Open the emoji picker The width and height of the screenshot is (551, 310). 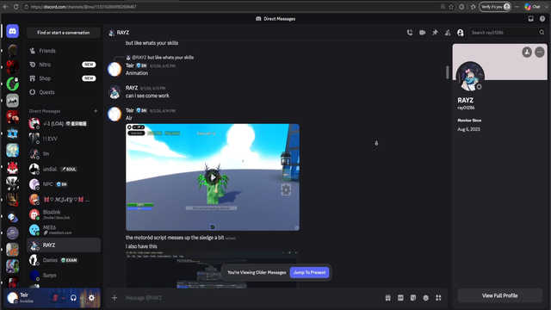pyautogui.click(x=426, y=298)
